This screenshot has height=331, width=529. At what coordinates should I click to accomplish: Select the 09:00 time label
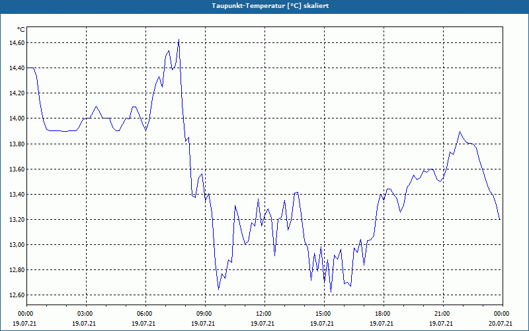tap(203, 314)
